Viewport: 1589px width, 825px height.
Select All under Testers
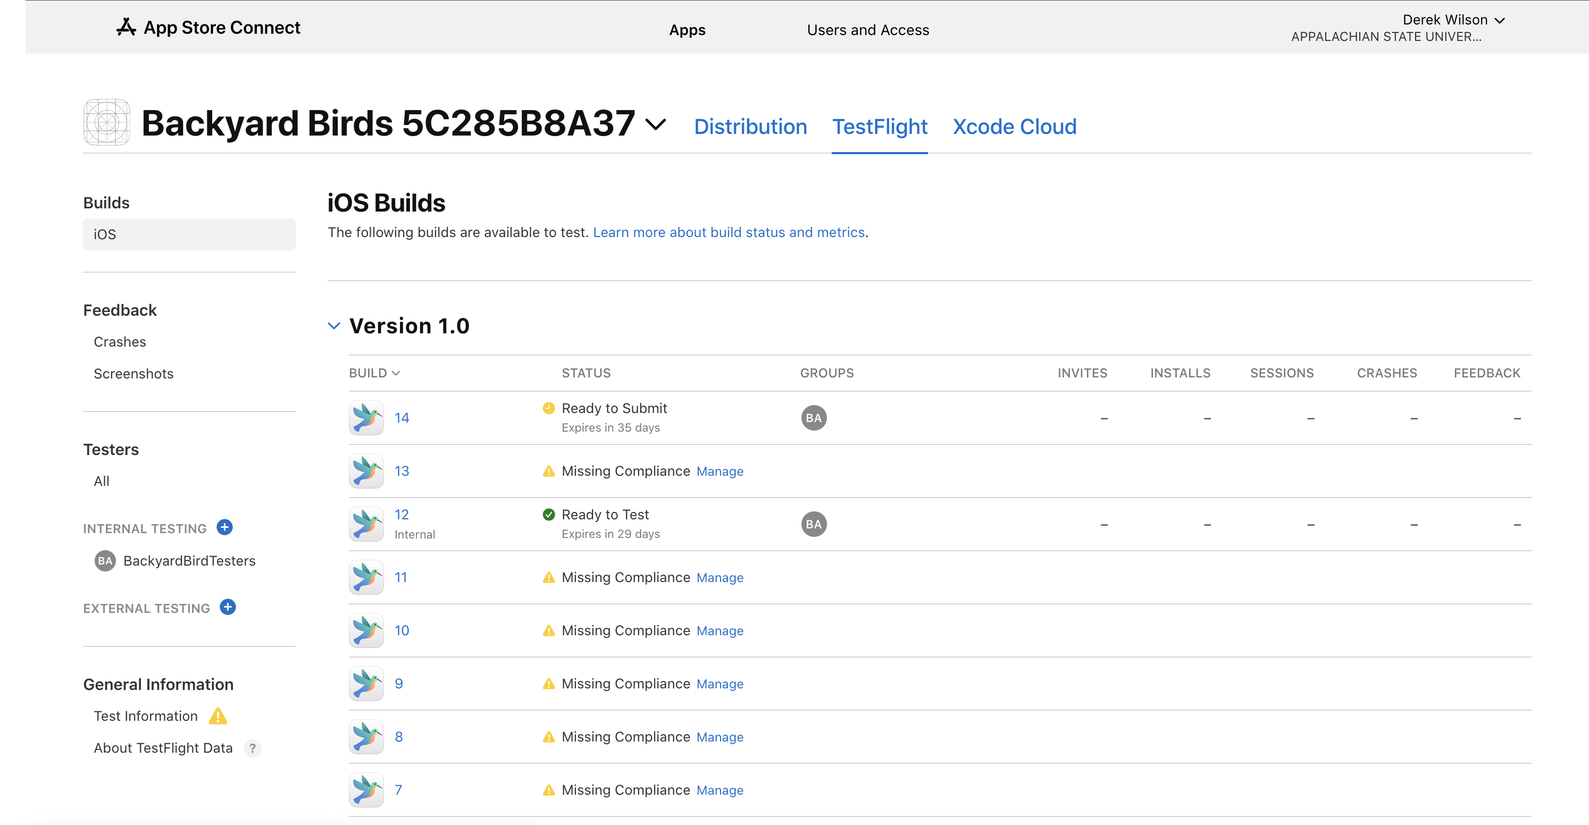pos(101,481)
